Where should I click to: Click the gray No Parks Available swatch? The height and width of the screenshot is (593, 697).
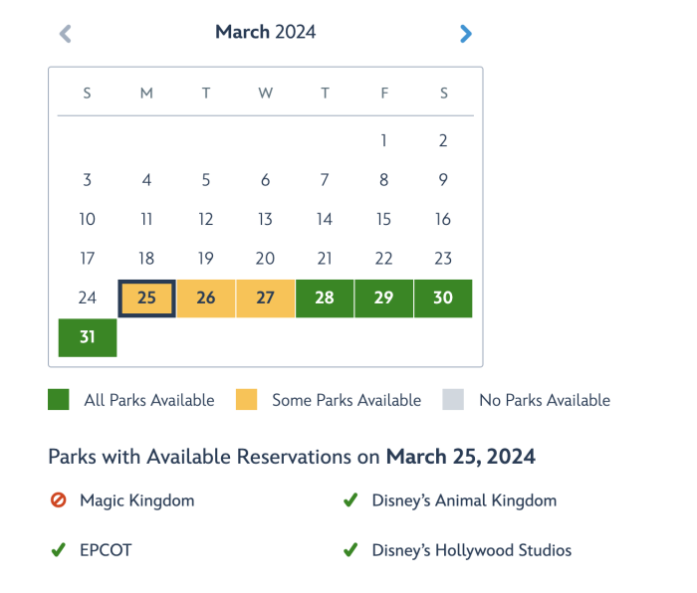tap(453, 400)
